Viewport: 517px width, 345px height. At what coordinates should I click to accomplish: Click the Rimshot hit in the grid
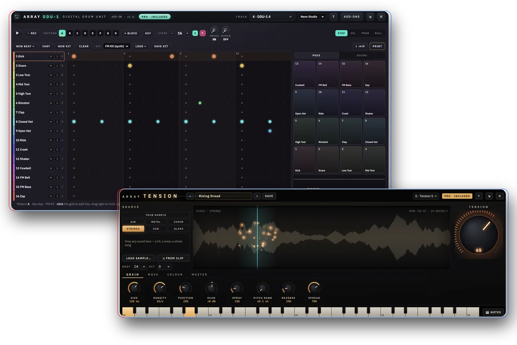[x=200, y=103]
